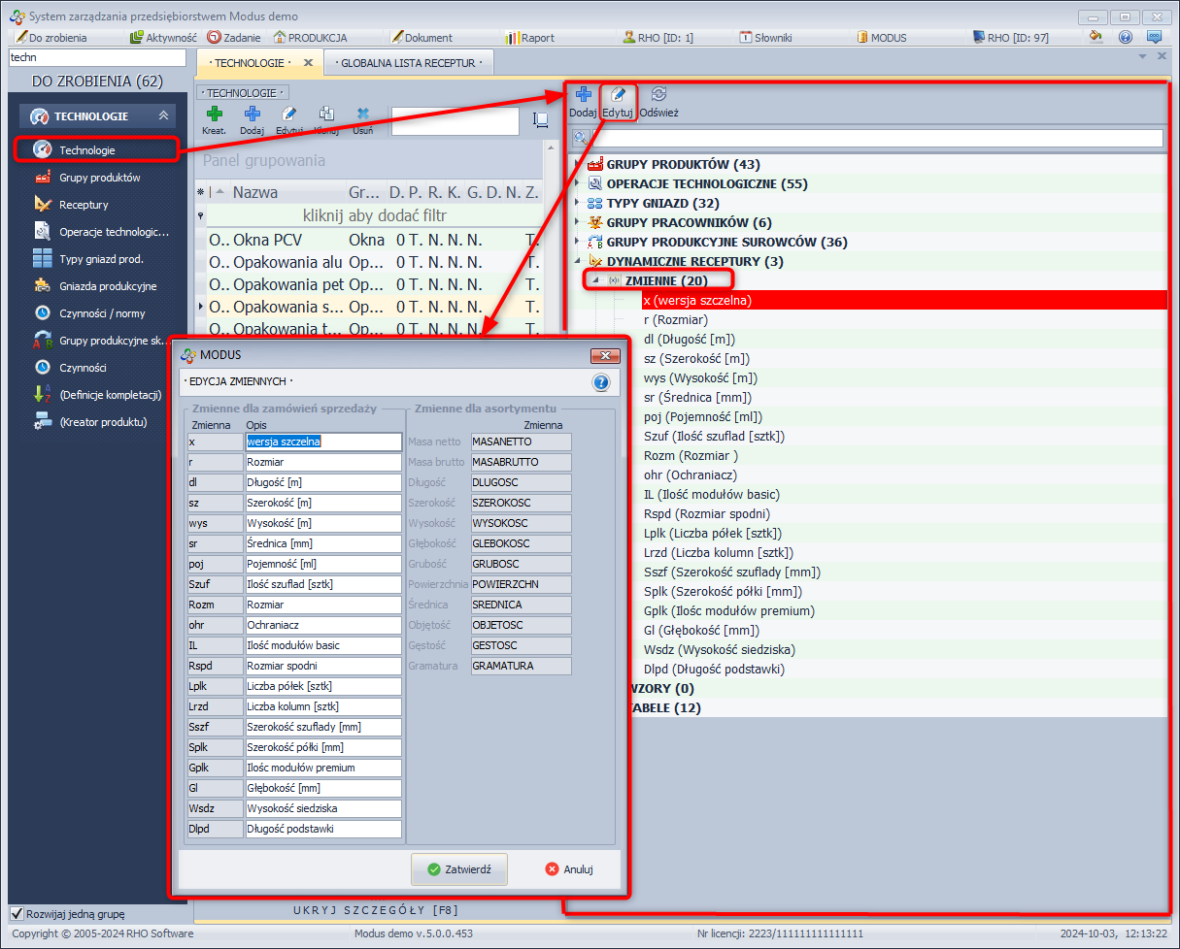Collapse the ZMIENNE tree node
1180x949 pixels.
596,280
